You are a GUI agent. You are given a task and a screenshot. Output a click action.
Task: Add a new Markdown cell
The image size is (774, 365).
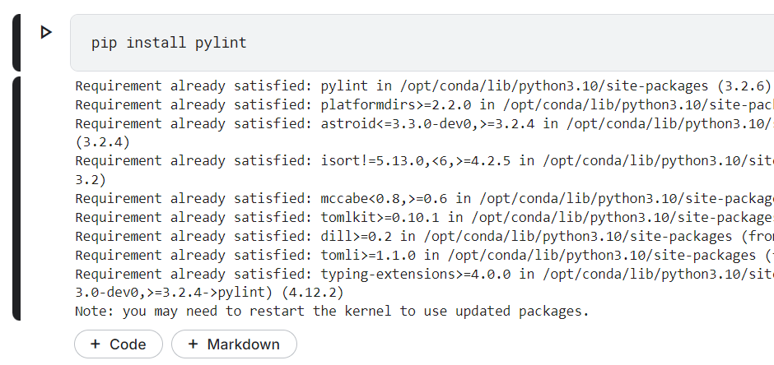234,344
